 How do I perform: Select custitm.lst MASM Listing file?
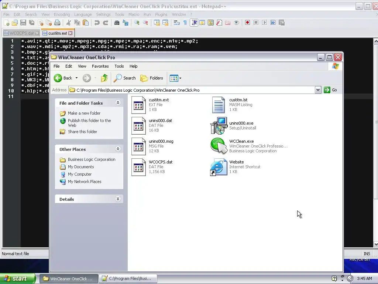point(219,105)
